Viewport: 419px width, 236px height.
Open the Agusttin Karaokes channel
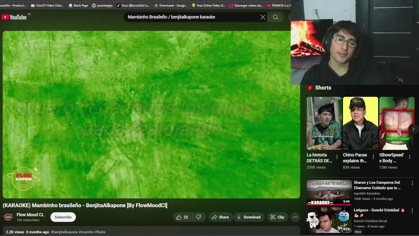(367, 193)
